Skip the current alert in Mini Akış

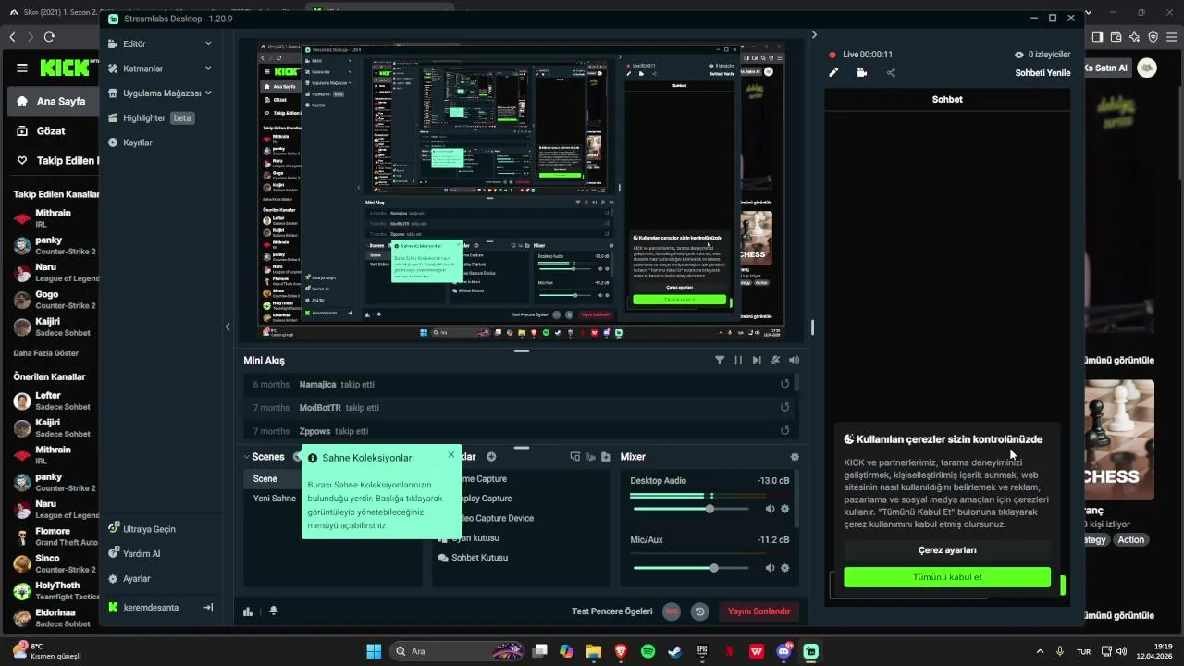(757, 360)
